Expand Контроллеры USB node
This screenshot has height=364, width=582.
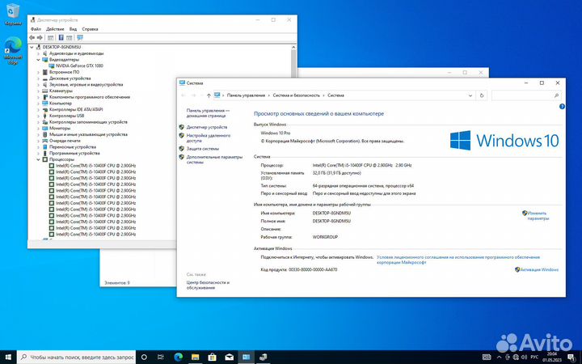click(x=38, y=116)
